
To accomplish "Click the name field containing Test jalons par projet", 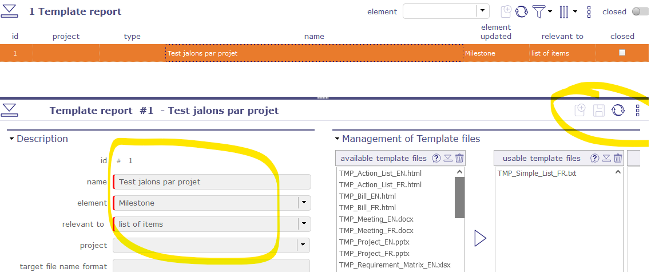I will (x=213, y=182).
